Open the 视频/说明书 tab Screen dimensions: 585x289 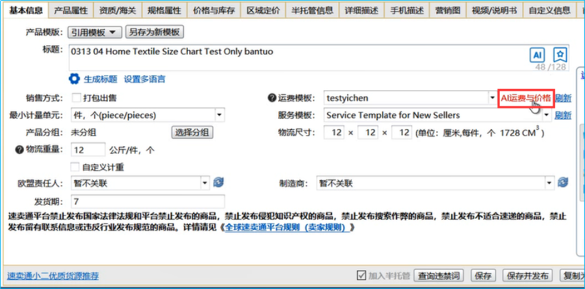point(494,10)
